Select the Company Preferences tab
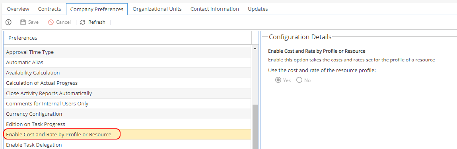The image size is (457, 149). click(97, 9)
